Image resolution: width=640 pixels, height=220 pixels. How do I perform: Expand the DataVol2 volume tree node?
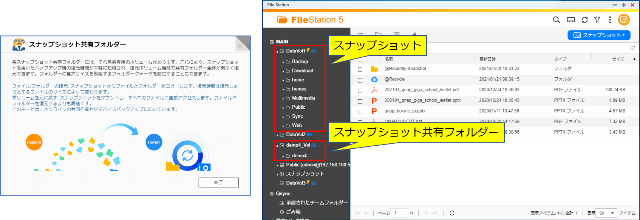pyautogui.click(x=277, y=135)
